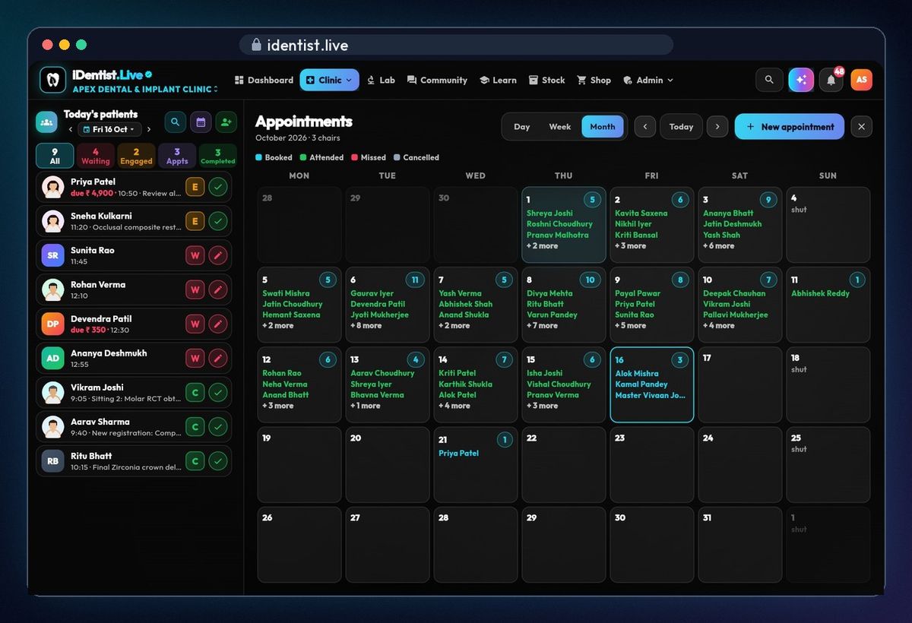Open the Dashboard menu
912x623 pixels.
pos(264,80)
